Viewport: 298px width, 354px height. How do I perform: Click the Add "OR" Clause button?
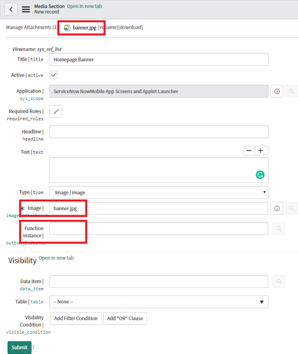coord(125,318)
